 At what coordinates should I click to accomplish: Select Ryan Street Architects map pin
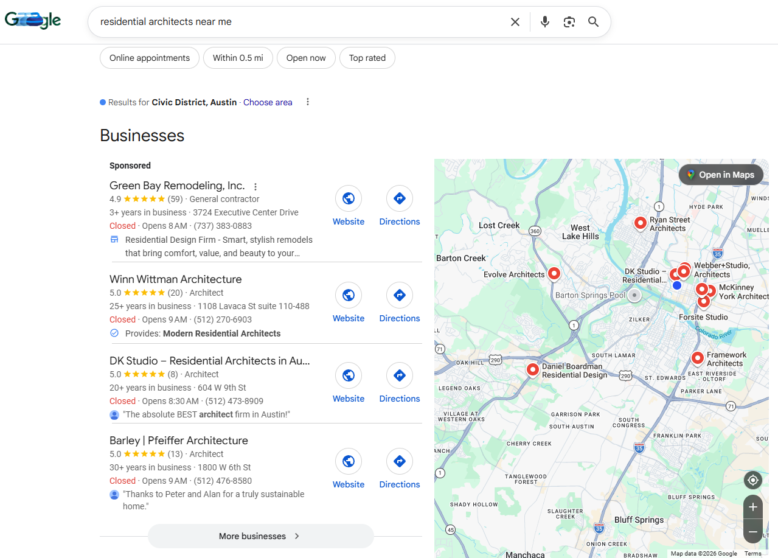pos(640,223)
